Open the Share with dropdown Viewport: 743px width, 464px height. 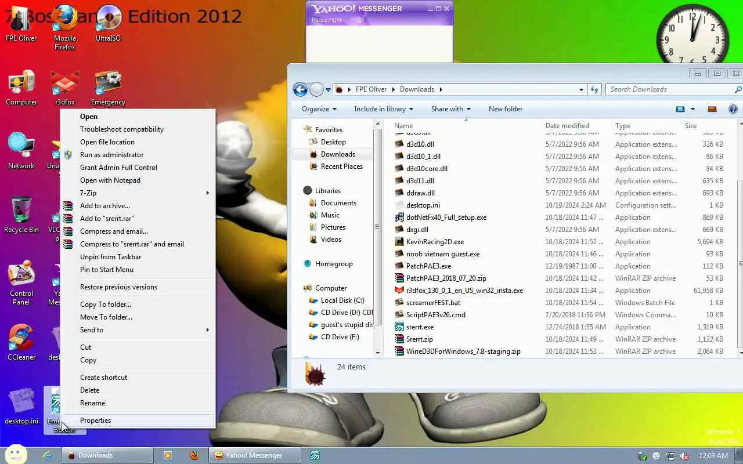point(451,109)
